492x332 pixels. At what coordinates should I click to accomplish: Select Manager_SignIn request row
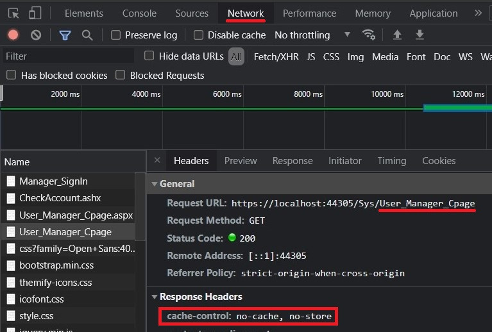coord(68,181)
